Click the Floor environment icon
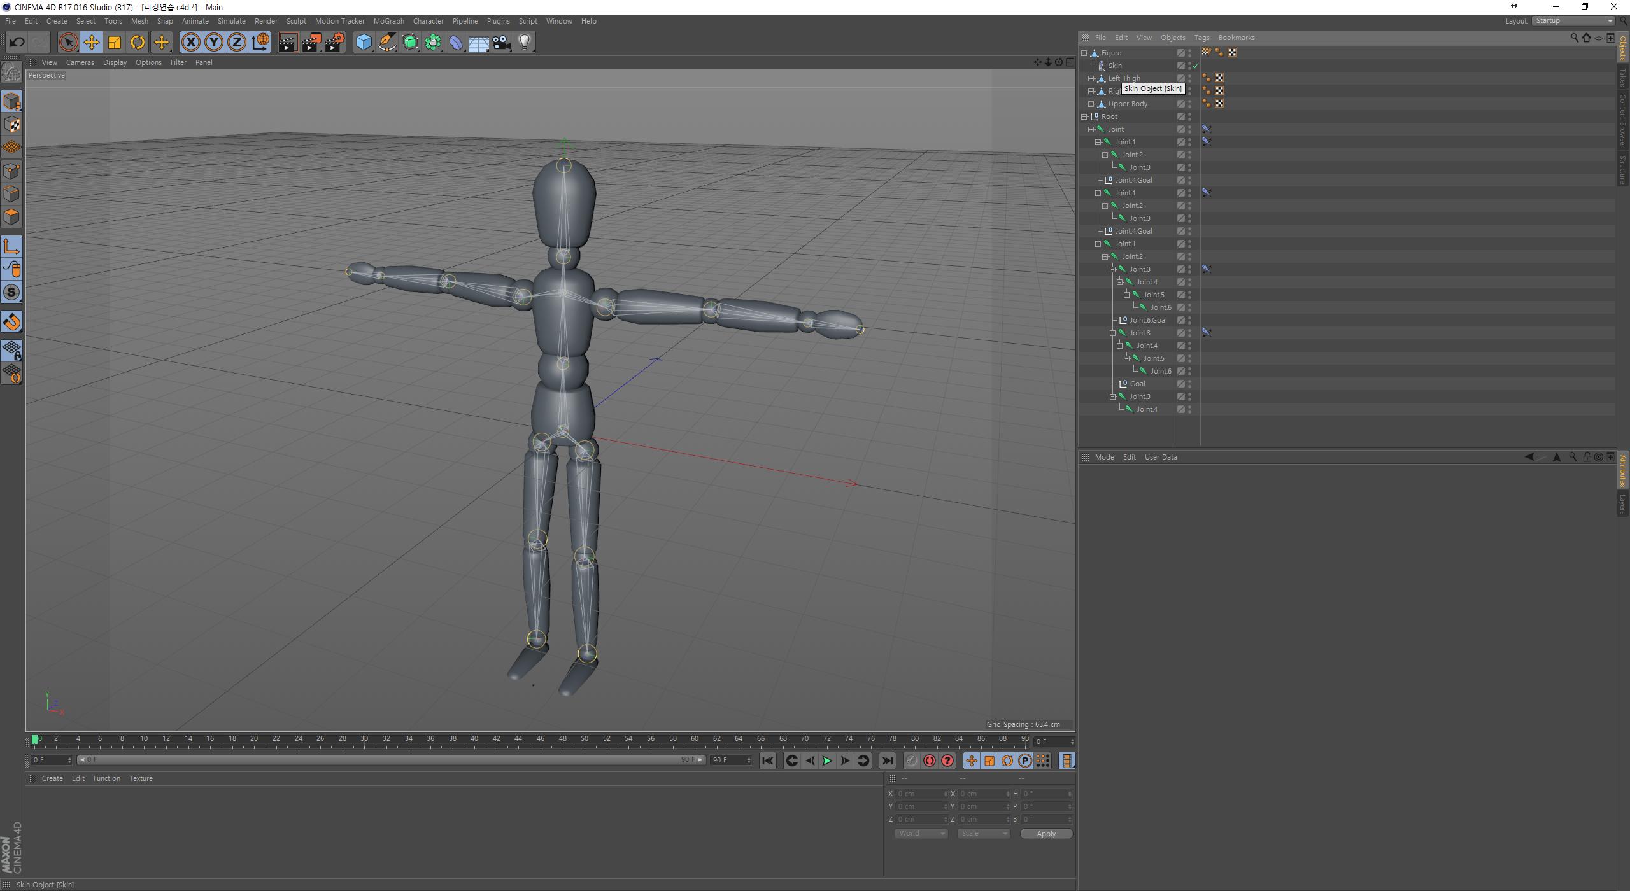 tap(479, 43)
